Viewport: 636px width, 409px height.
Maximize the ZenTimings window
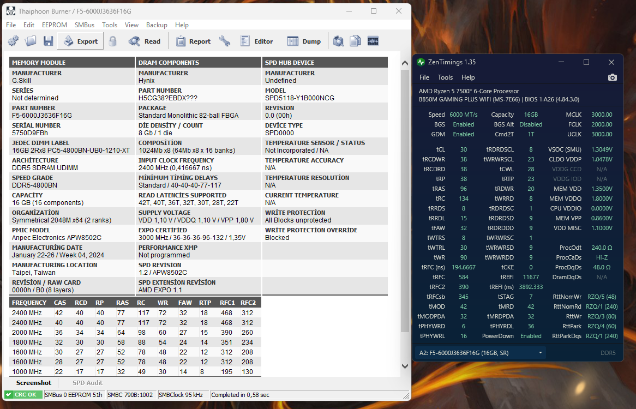586,62
